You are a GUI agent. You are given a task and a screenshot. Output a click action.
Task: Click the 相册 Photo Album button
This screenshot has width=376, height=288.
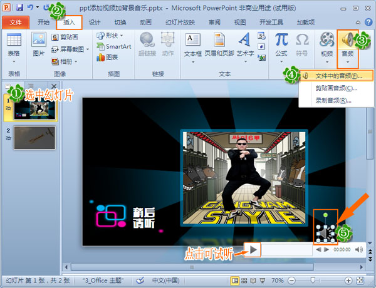62,61
